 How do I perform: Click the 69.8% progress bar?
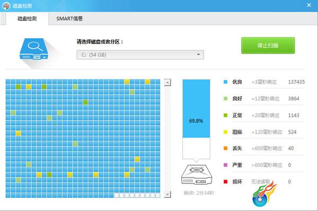(196, 119)
